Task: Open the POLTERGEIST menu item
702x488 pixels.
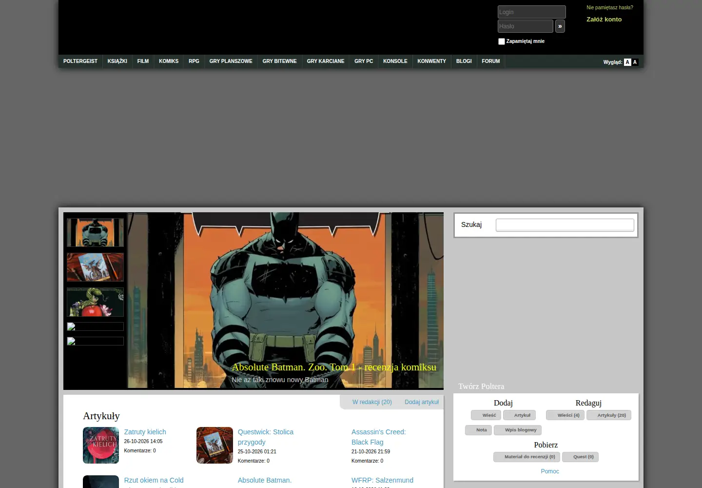Action: 80,61
